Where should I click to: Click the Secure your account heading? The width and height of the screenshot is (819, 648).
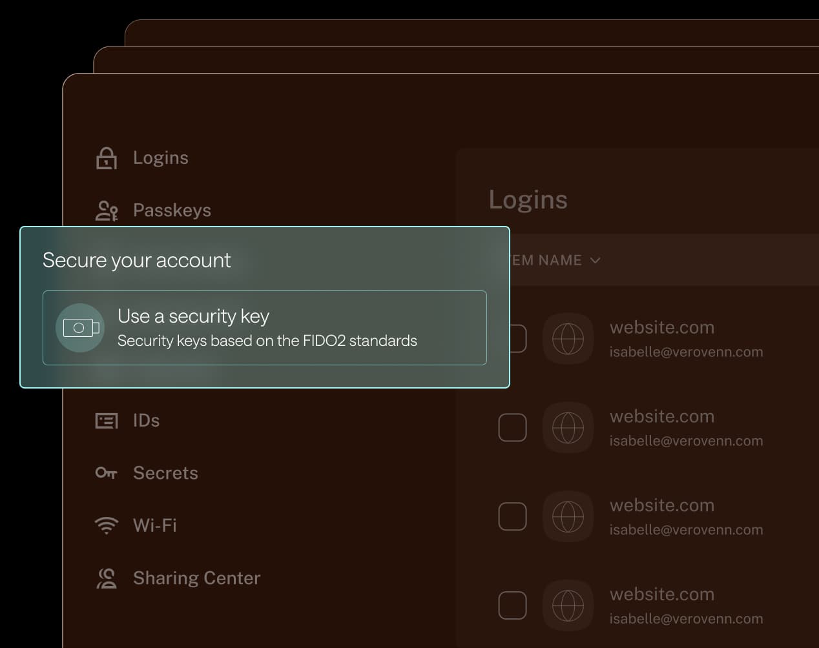tap(136, 260)
